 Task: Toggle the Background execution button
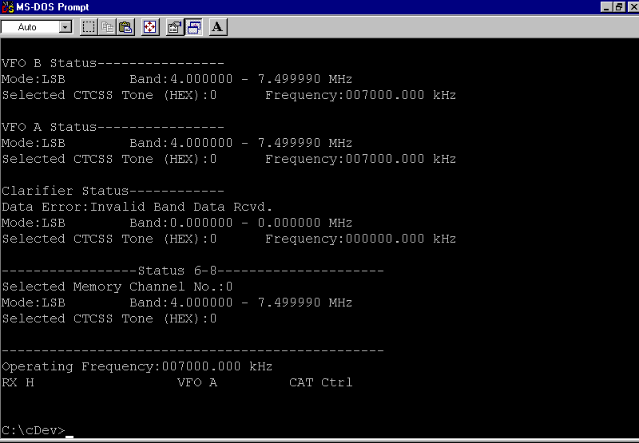193,27
